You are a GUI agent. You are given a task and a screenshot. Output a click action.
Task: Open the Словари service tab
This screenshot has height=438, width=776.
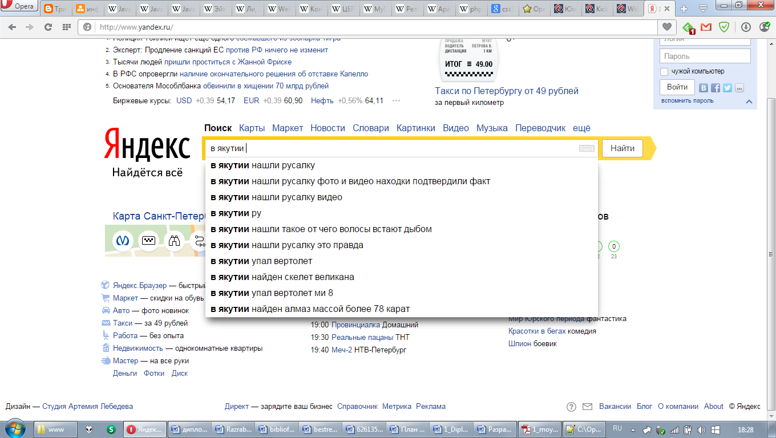tap(371, 128)
